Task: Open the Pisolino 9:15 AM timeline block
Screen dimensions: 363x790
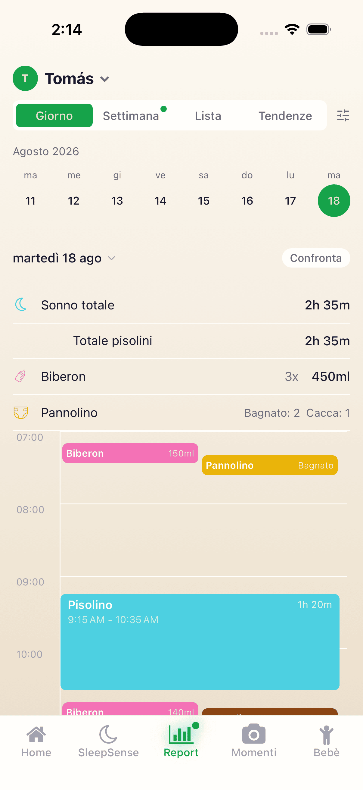Action: (x=200, y=642)
